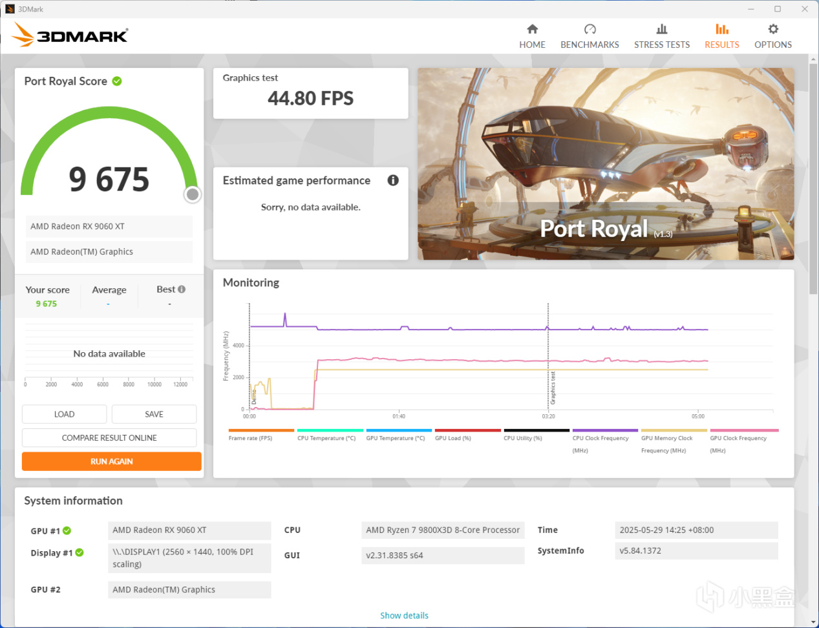Click the 3DMark logo
The image size is (819, 628).
(70, 35)
